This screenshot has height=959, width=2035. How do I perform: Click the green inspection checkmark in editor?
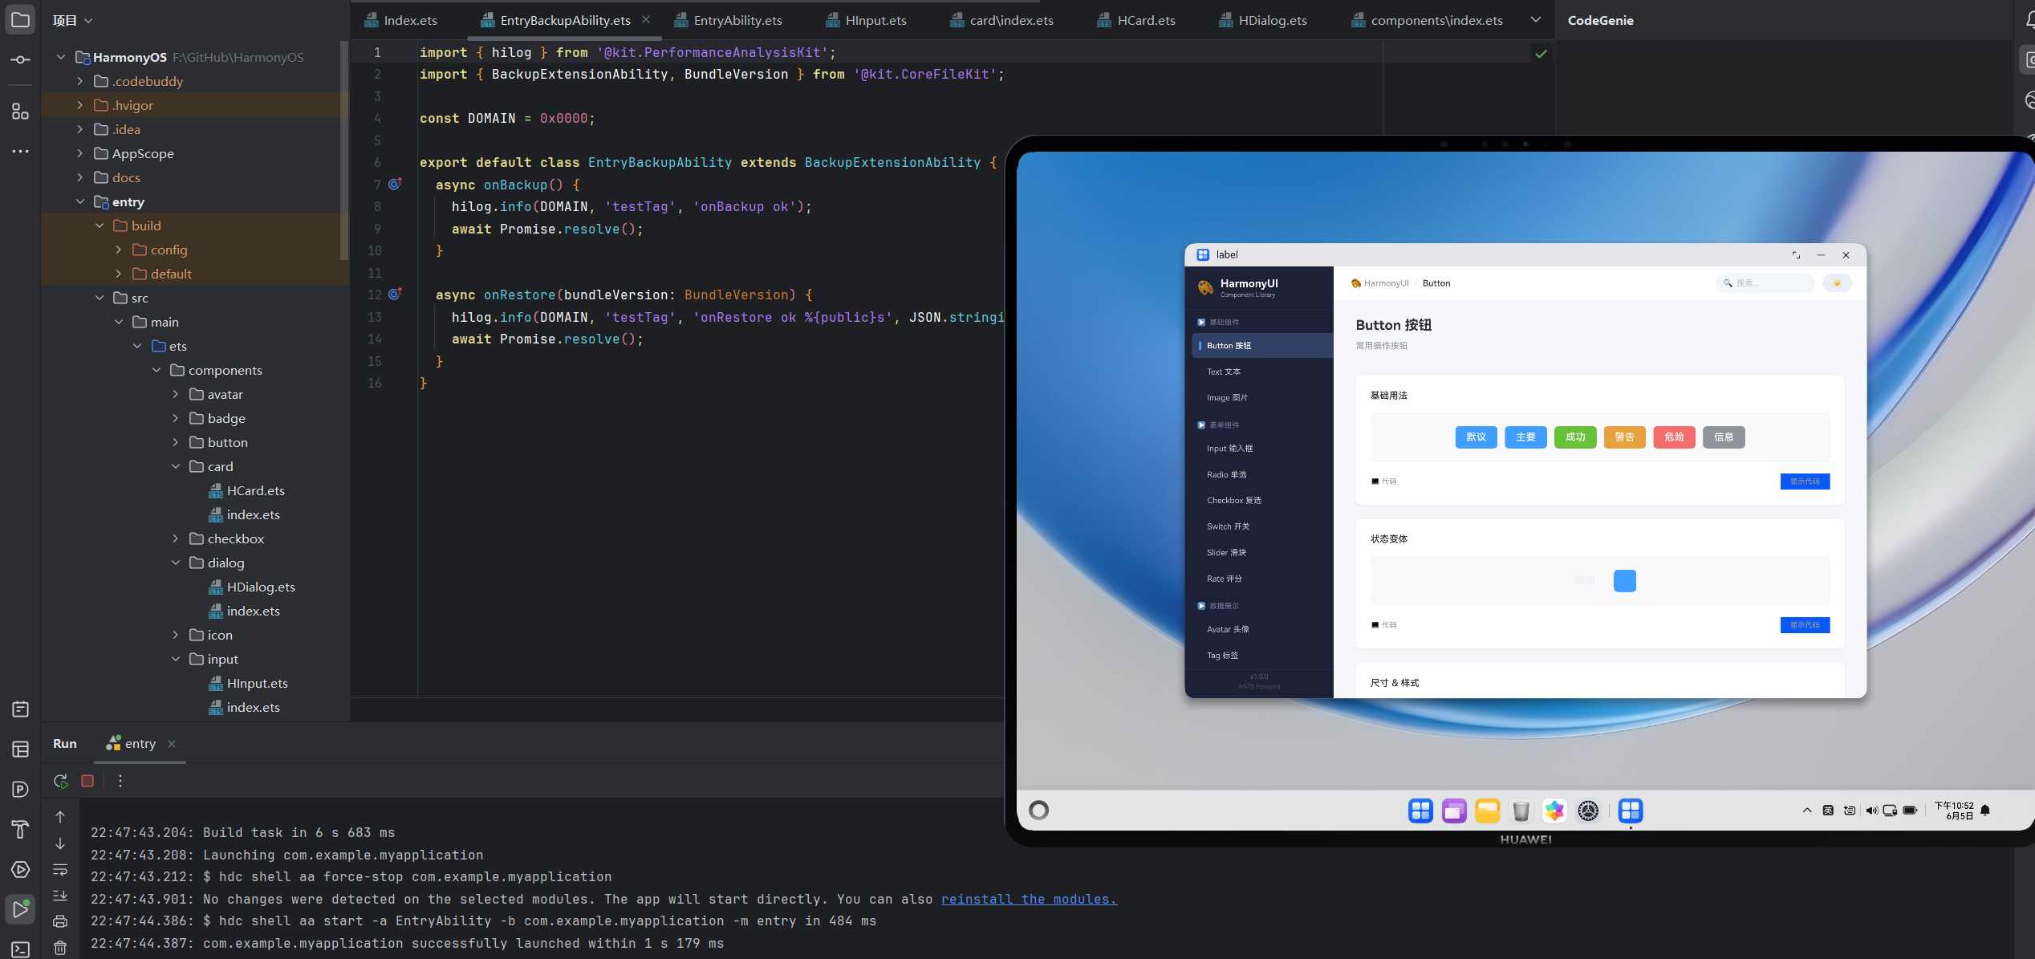coord(1541,54)
